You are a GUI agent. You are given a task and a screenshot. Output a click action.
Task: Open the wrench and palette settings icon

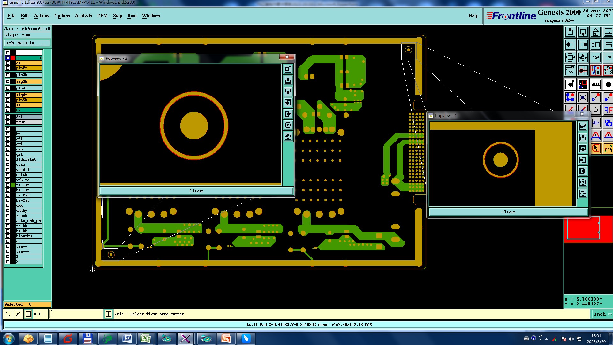click(x=570, y=70)
